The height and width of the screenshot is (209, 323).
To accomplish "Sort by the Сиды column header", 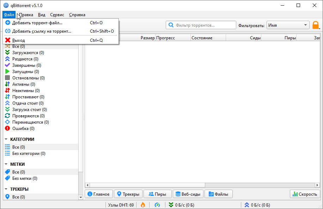I will click(244, 38).
